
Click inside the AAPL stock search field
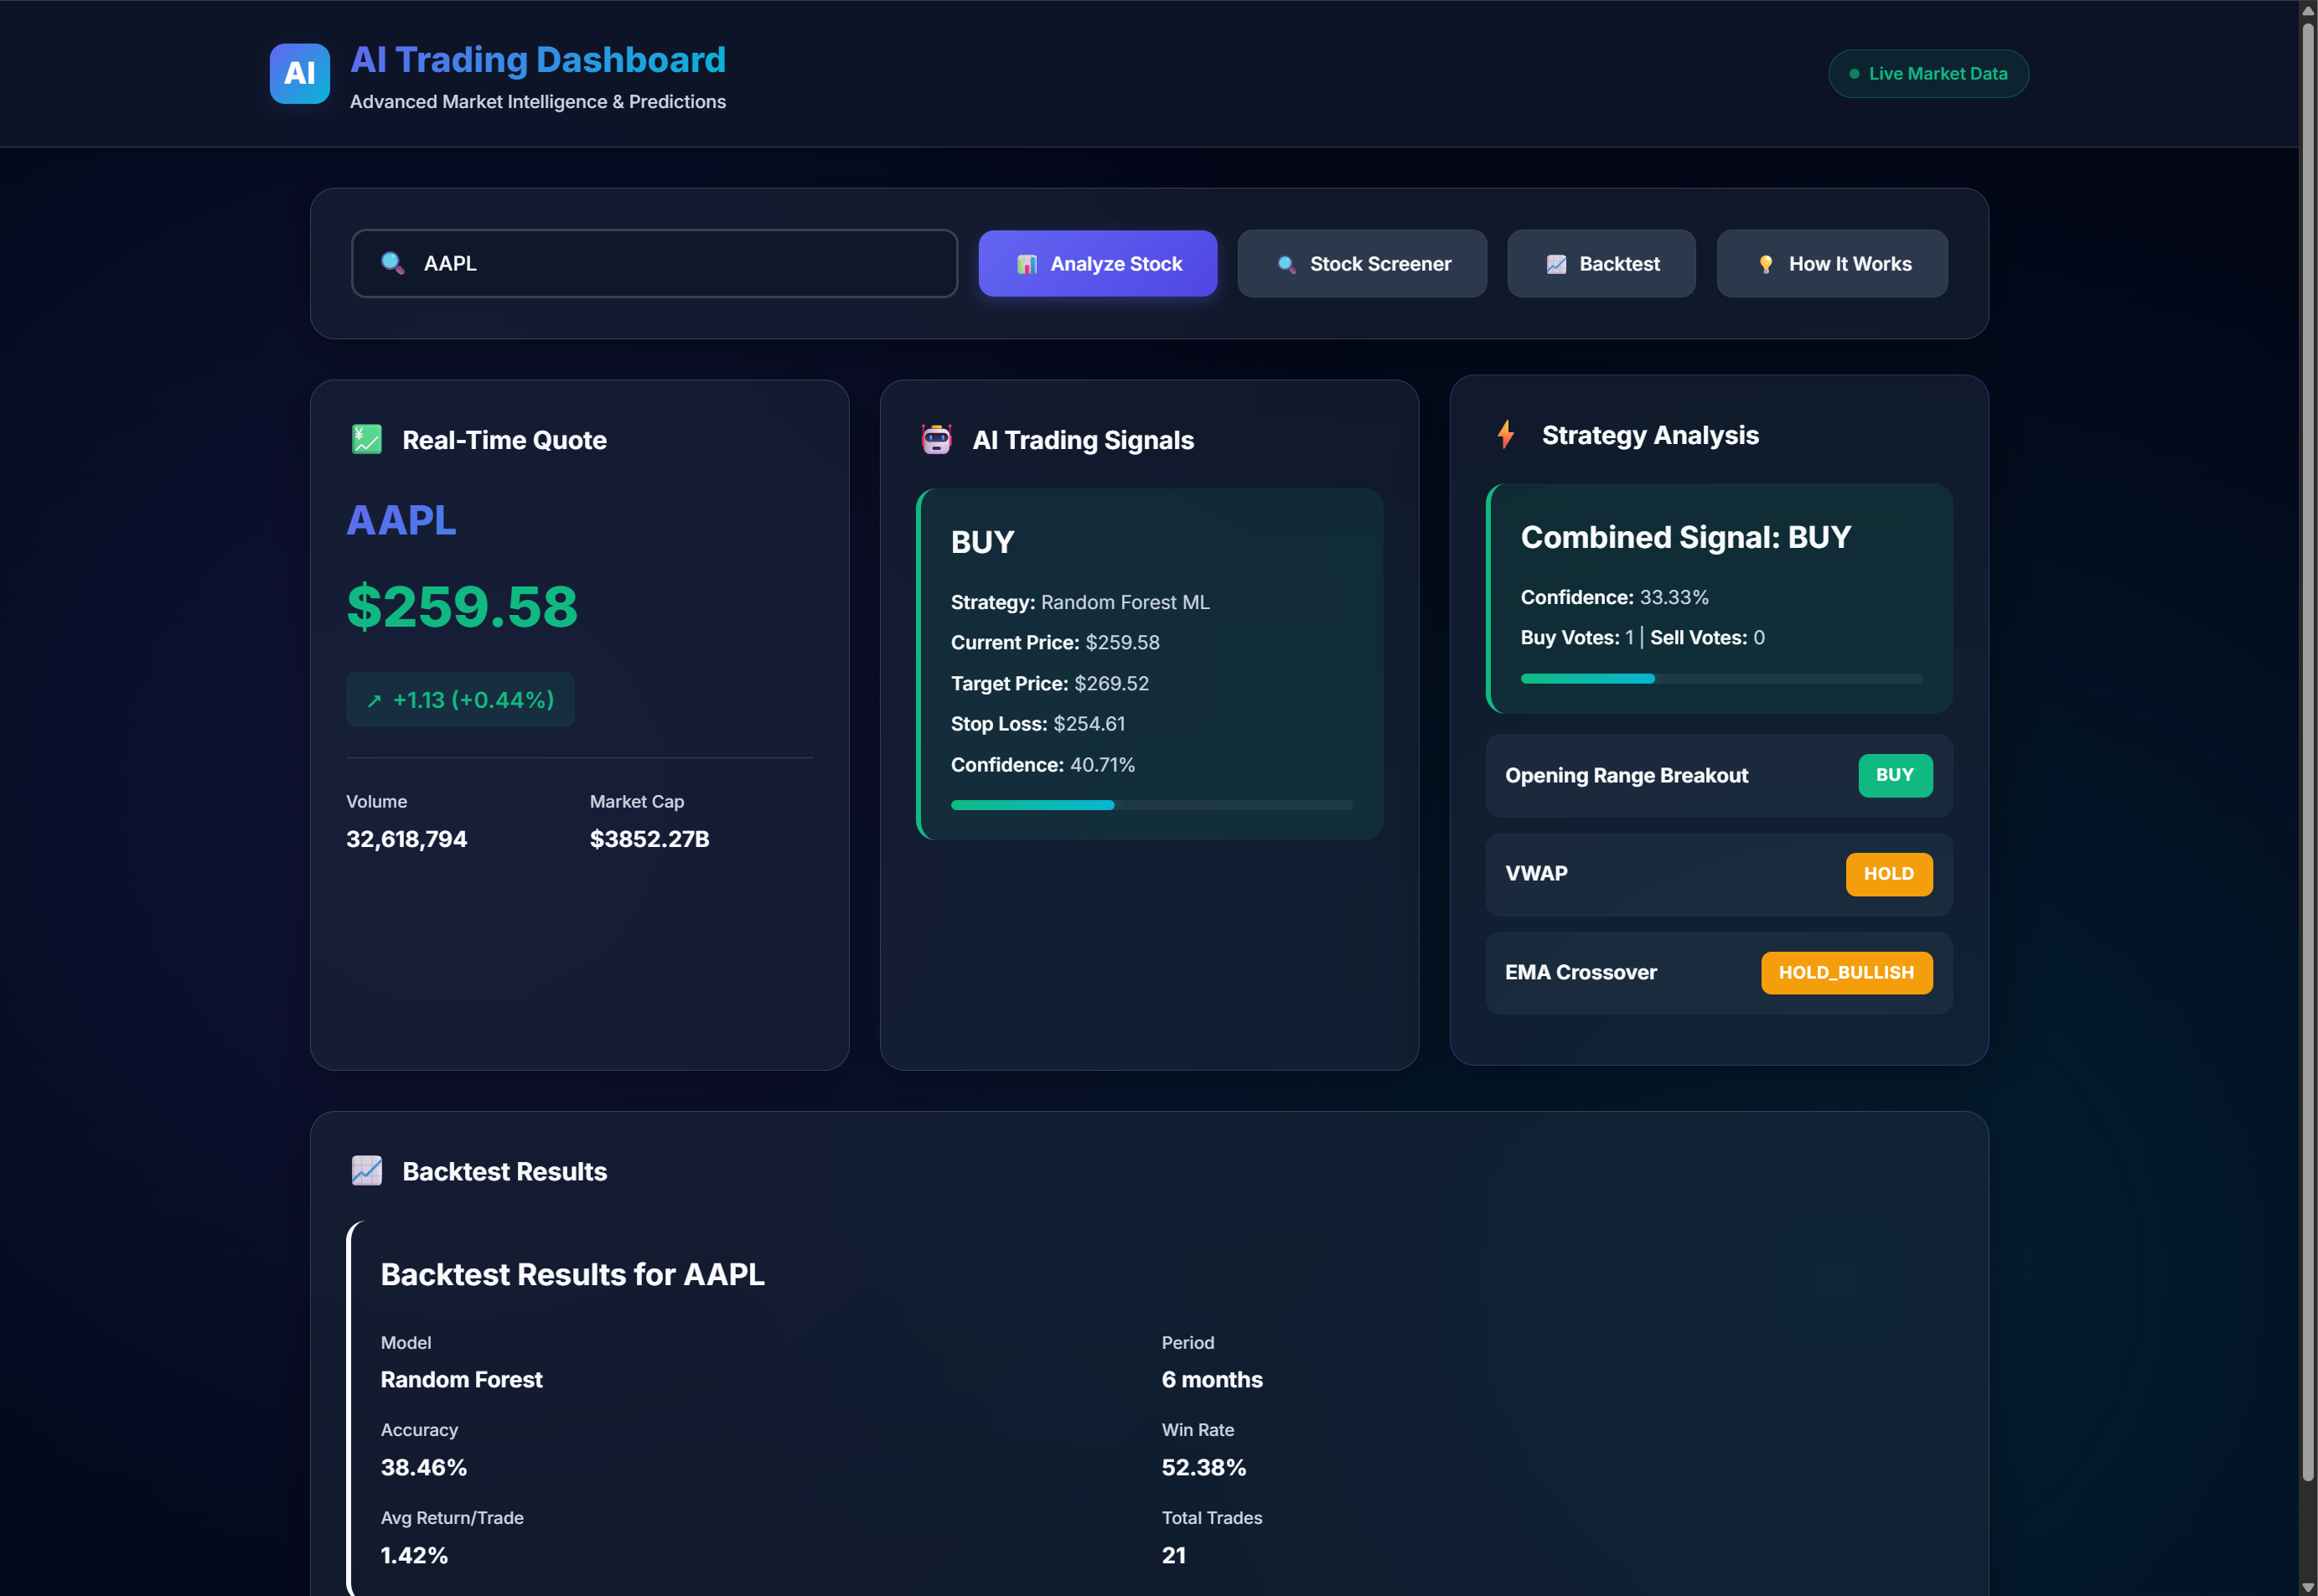pos(654,263)
